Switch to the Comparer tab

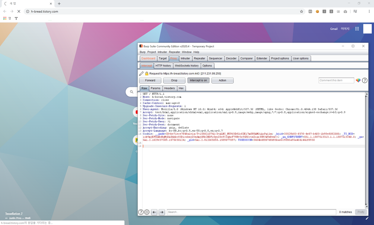click(x=247, y=59)
